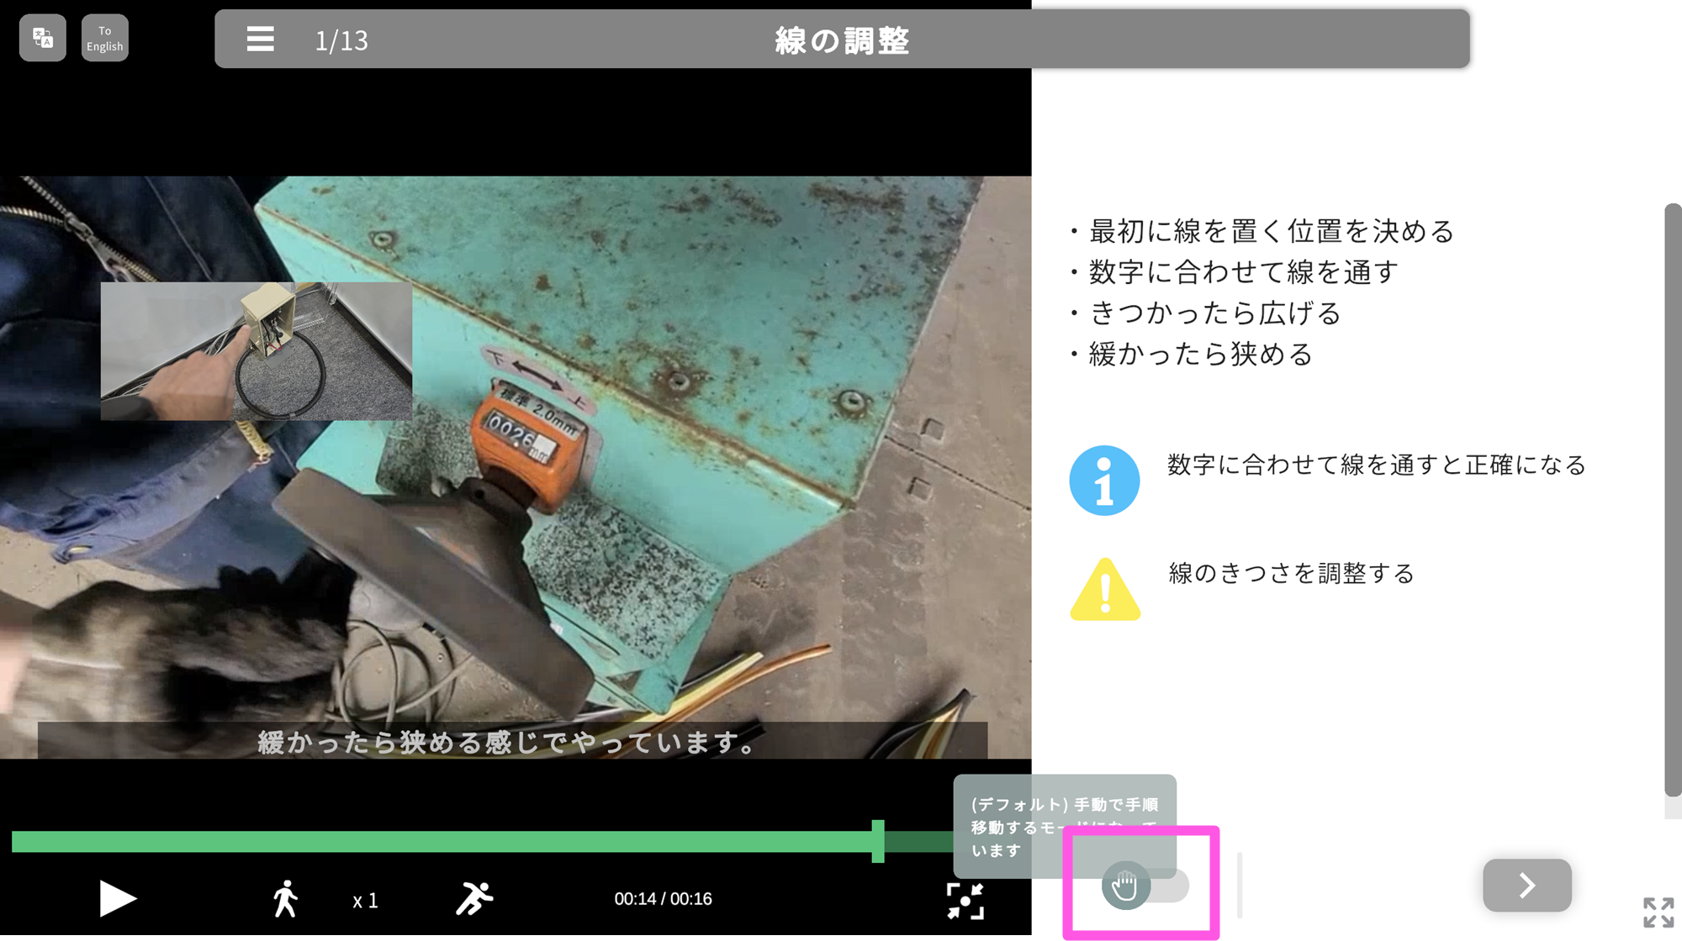Click the translate language icon
Image resolution: width=1682 pixels, height=941 pixels.
click(42, 38)
